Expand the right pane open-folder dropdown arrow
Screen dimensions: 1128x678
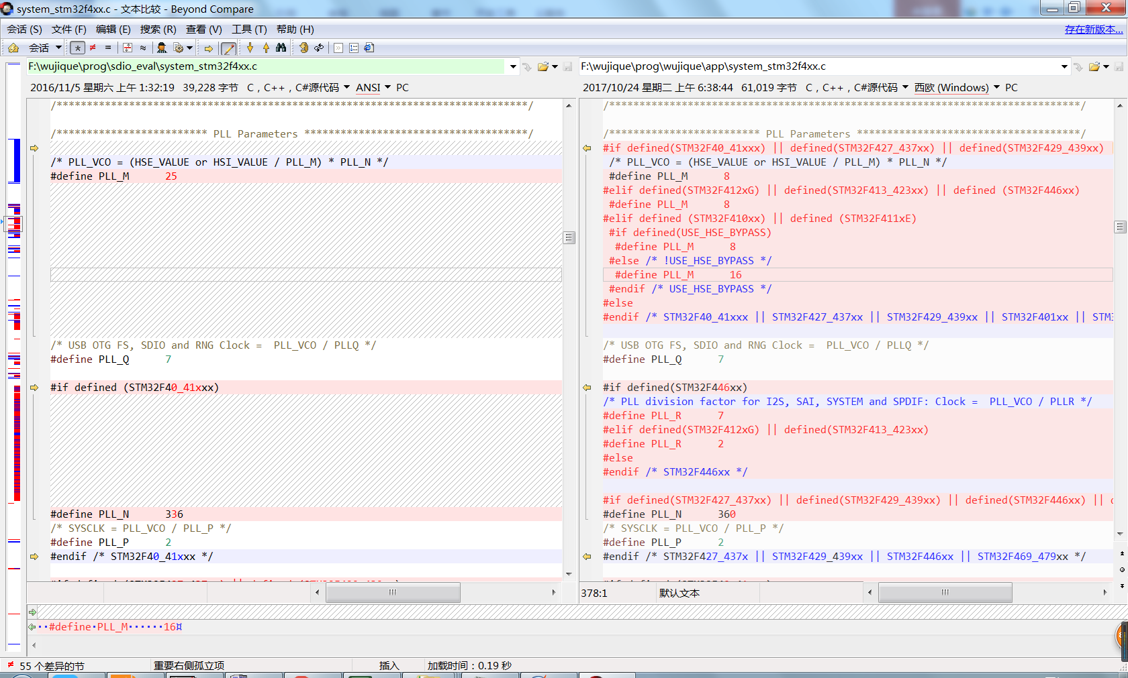click(1106, 66)
